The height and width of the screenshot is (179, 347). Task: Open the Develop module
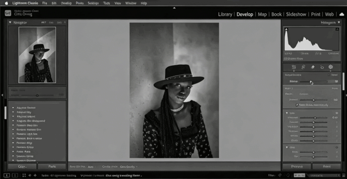(x=245, y=14)
